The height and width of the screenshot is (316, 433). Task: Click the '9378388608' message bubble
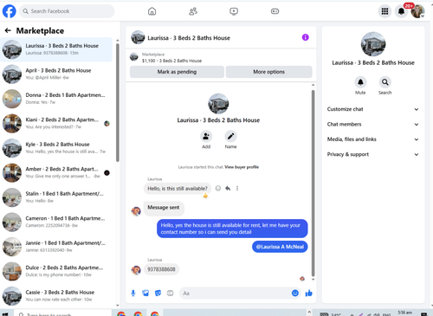point(161,269)
